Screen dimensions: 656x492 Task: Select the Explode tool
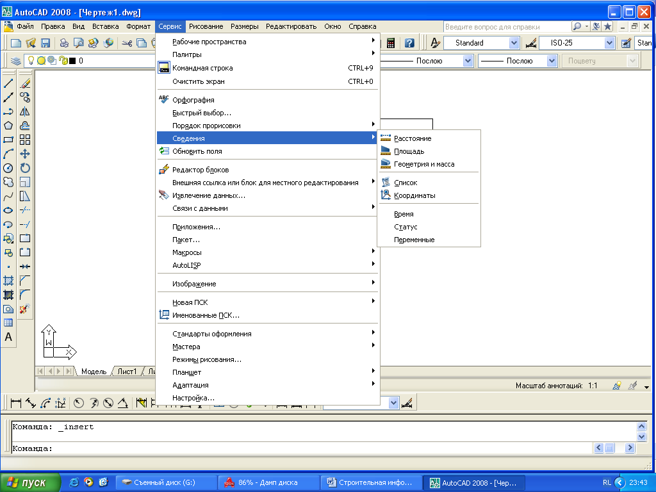pos(25,309)
